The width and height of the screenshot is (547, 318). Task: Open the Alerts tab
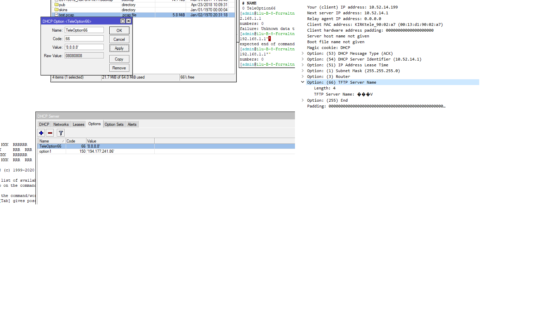132,124
